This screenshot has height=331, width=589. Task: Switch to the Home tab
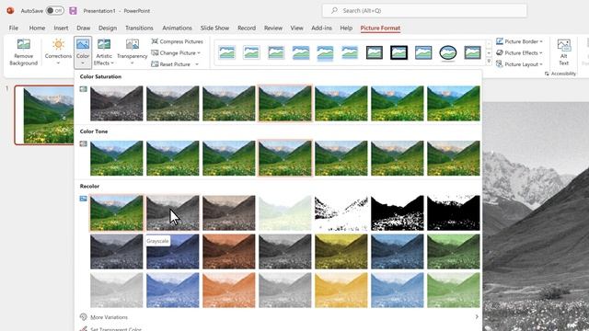coord(37,28)
